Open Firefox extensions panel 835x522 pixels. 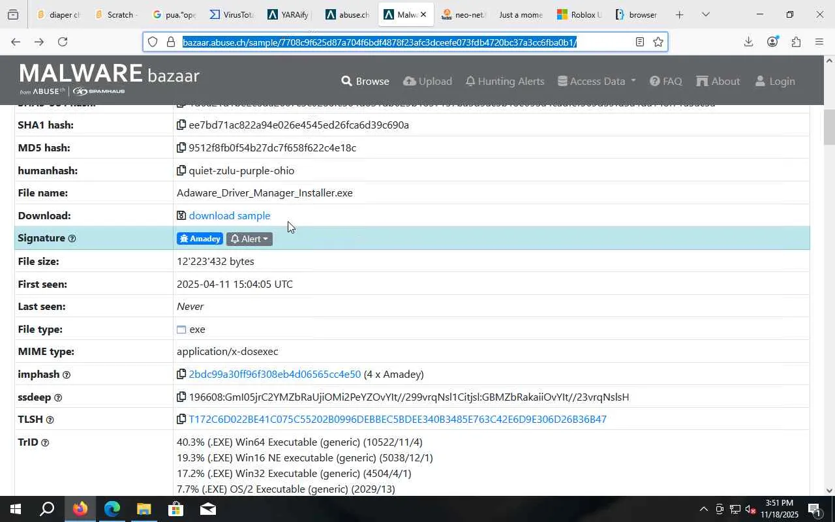[x=796, y=42]
